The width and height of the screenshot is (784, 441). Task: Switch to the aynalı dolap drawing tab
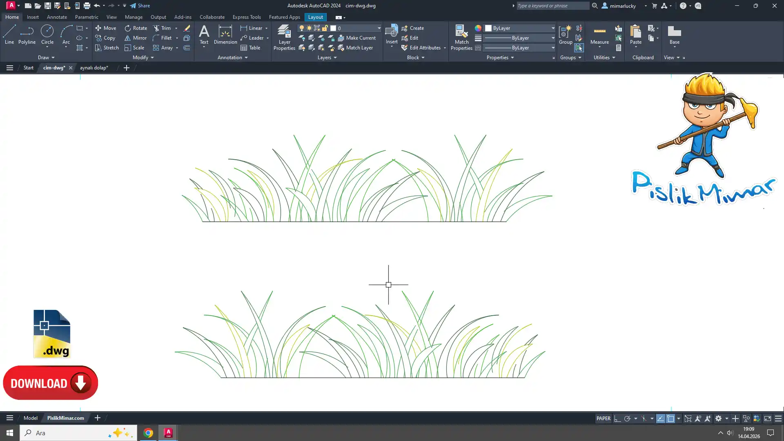[94, 68]
